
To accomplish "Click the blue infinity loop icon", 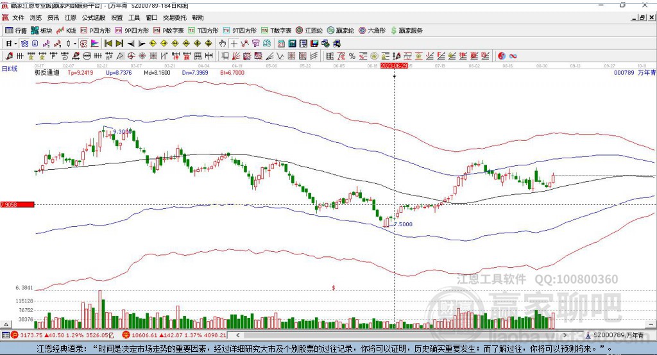I will 513,56.
